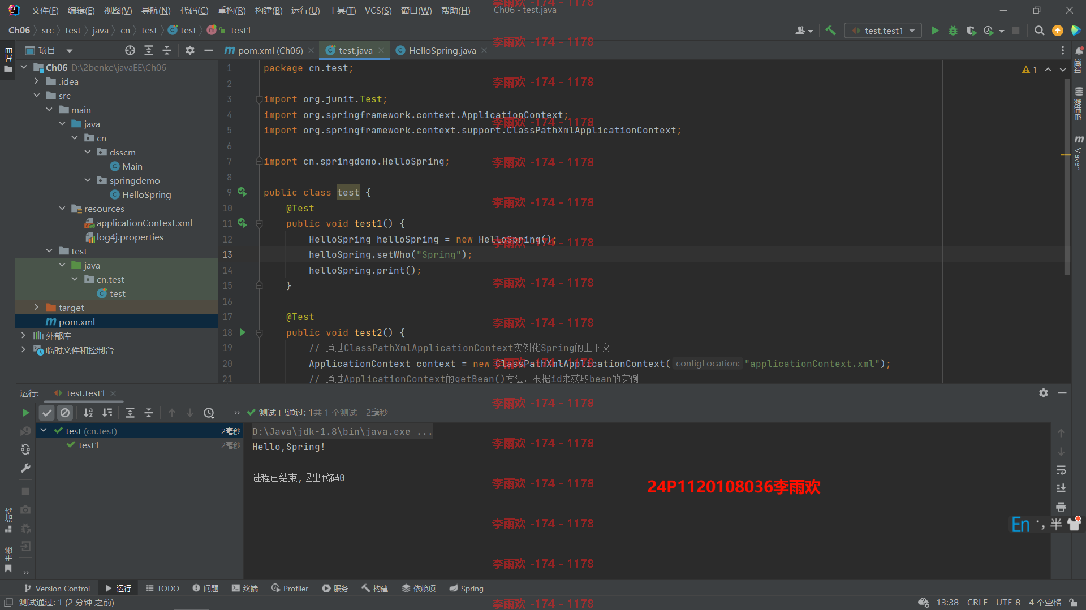The image size is (1086, 610).
Task: Expand the external libraries node
Action: pyautogui.click(x=24, y=336)
